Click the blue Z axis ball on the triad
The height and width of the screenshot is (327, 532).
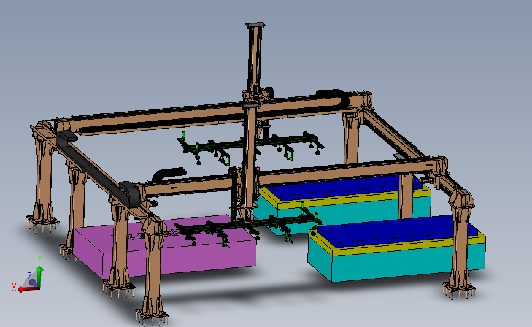pyautogui.click(x=33, y=282)
